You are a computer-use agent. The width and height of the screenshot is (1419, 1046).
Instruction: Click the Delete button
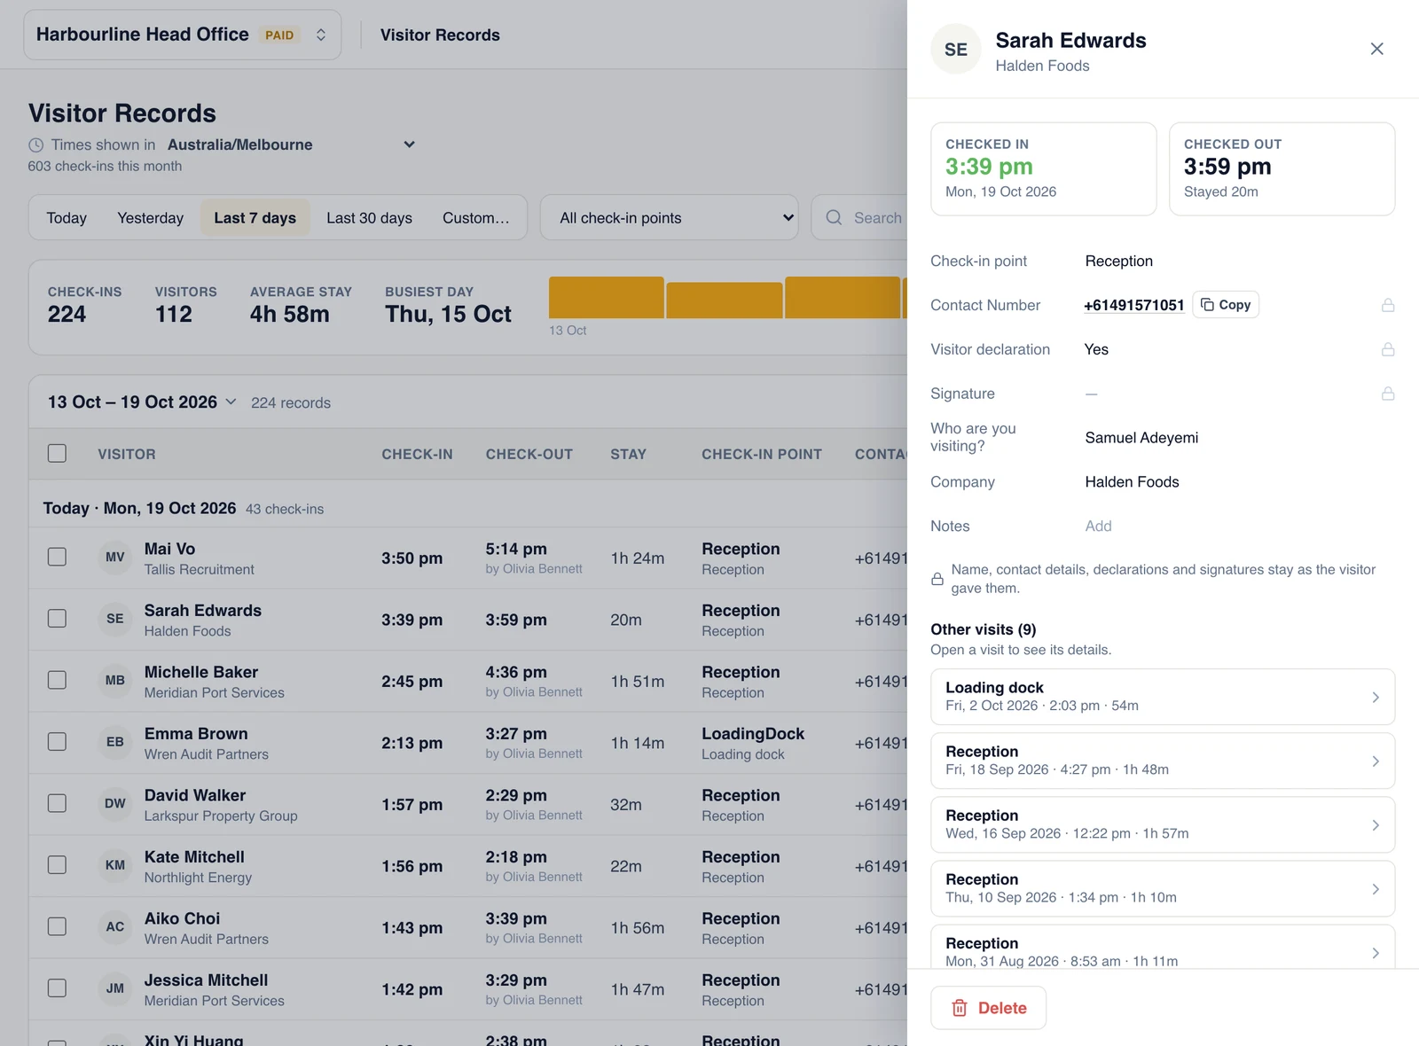988,1008
